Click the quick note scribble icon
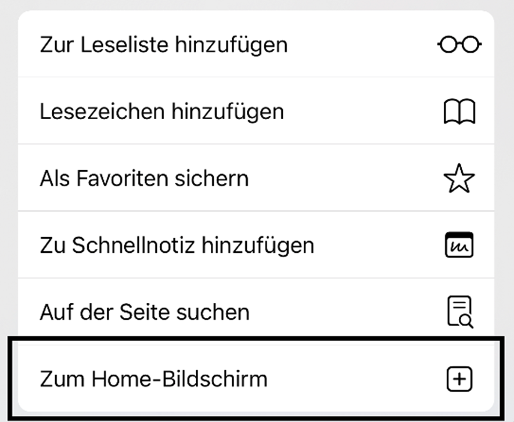The image size is (514, 422). coord(459,245)
